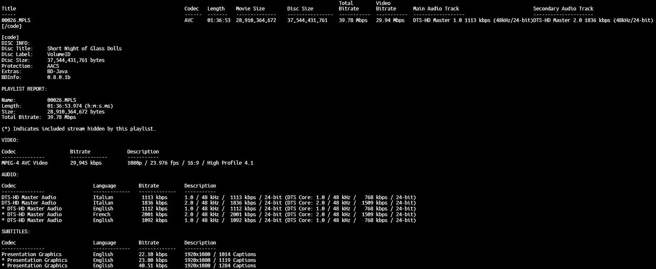The image size is (656, 269).
Task: Click the French language audio entry
Action: 102,215
